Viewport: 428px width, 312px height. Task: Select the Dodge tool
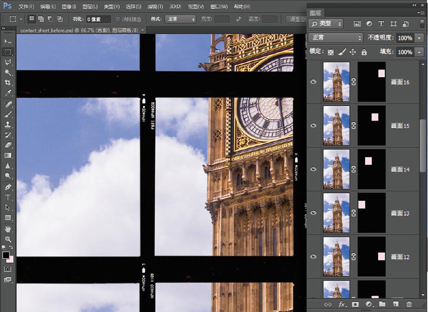pos(8,176)
